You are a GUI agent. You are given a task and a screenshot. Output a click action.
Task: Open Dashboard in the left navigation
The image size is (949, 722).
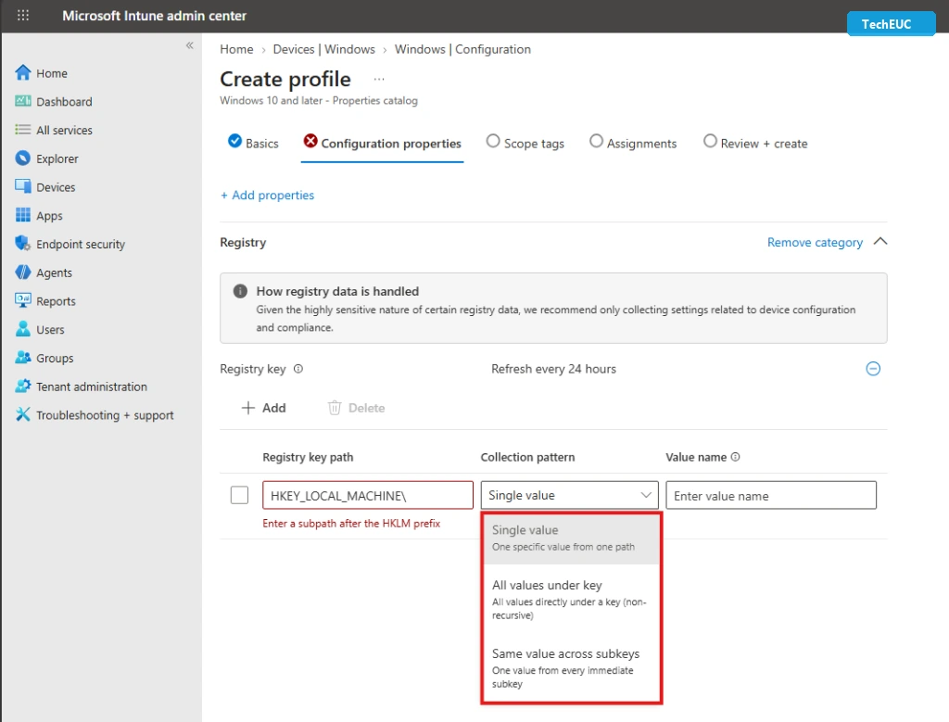[64, 102]
